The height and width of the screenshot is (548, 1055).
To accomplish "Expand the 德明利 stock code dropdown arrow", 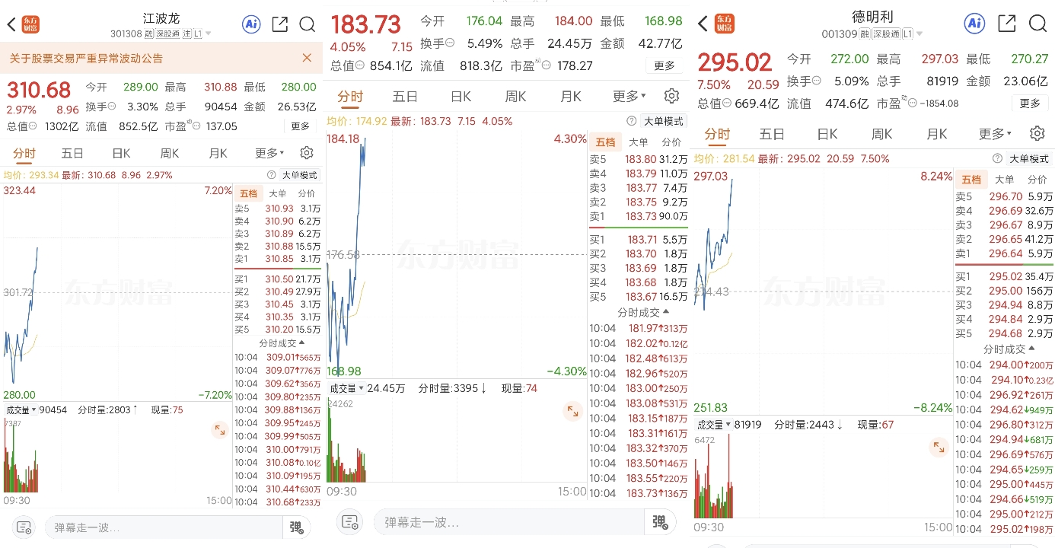I will tap(920, 34).
